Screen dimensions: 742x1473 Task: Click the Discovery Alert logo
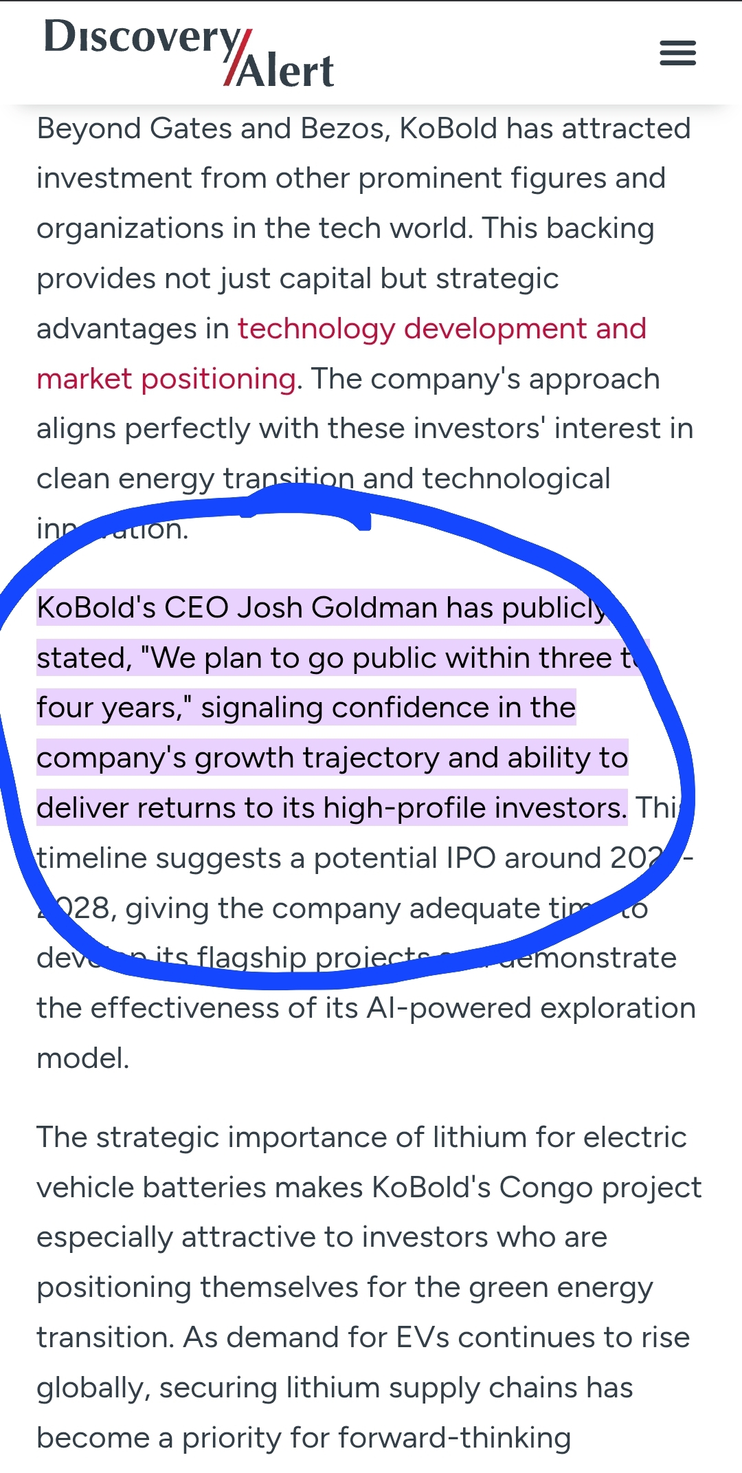pos(188,54)
